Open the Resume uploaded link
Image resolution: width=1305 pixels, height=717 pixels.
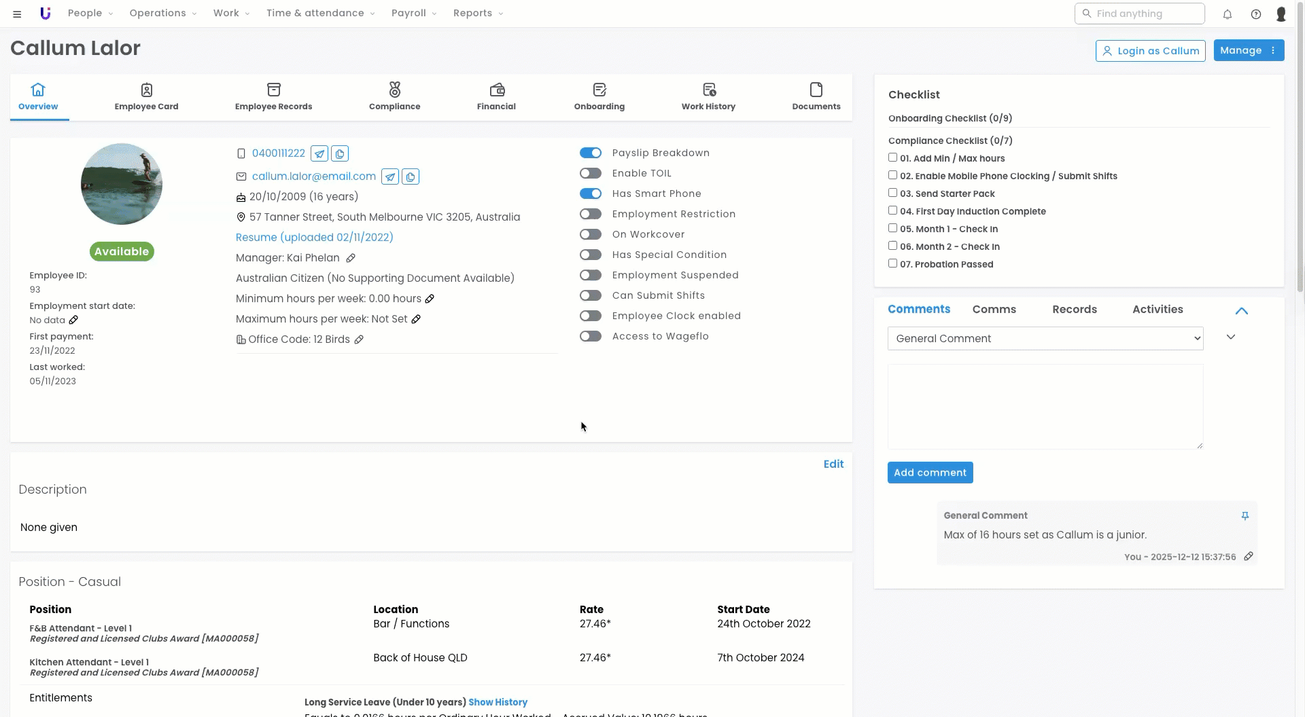[x=314, y=237]
